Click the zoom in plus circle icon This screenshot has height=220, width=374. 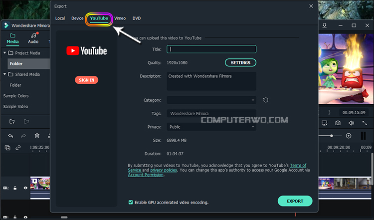point(349,136)
